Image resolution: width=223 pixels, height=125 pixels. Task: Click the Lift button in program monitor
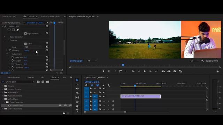pos(163,71)
